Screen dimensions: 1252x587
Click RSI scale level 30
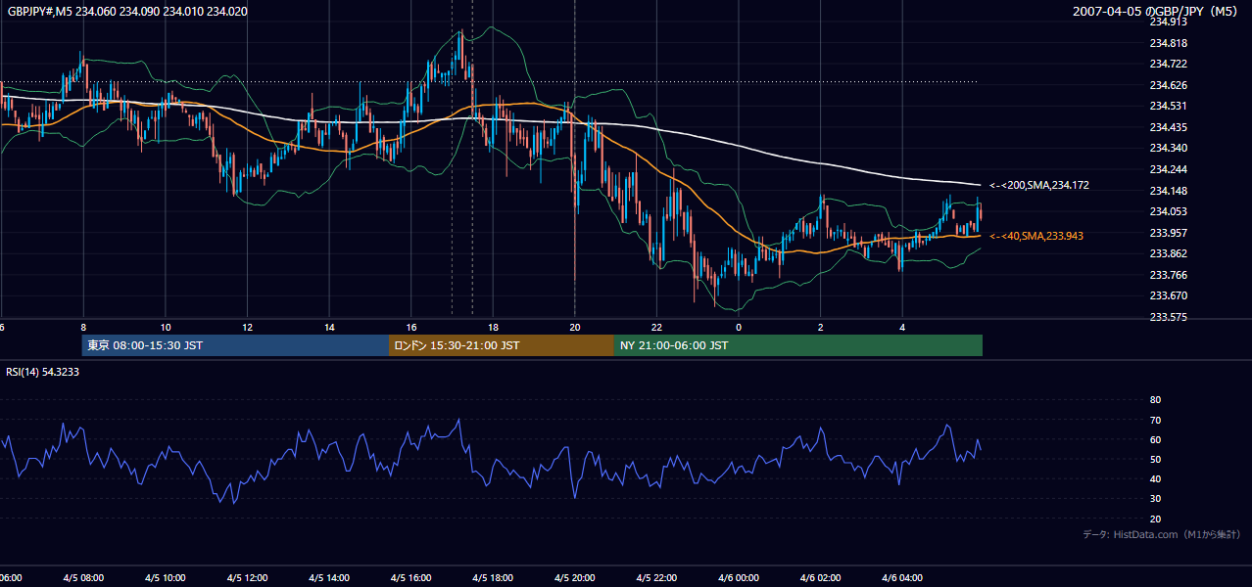[1155, 499]
